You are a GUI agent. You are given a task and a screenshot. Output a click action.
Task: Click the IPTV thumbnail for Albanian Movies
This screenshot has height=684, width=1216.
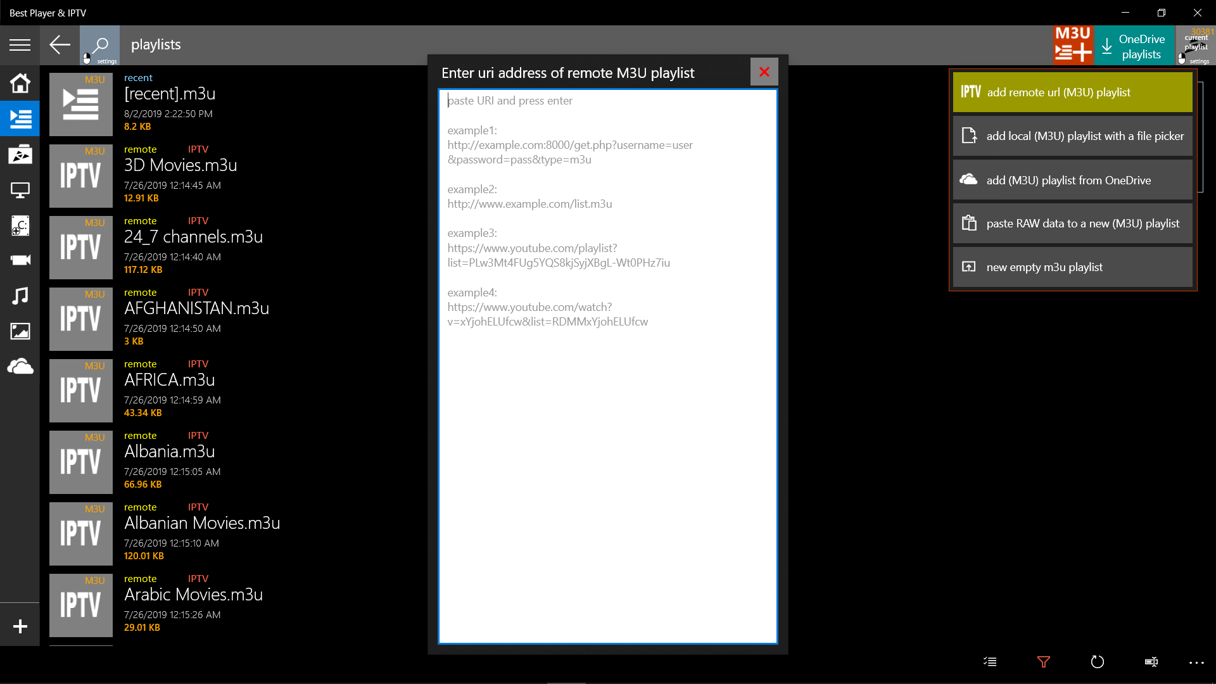(81, 534)
